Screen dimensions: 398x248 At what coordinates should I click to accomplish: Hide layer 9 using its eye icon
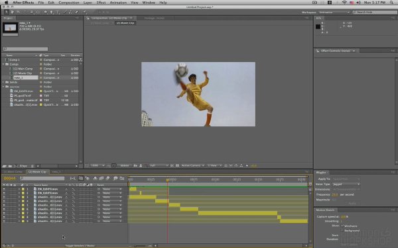[4, 221]
